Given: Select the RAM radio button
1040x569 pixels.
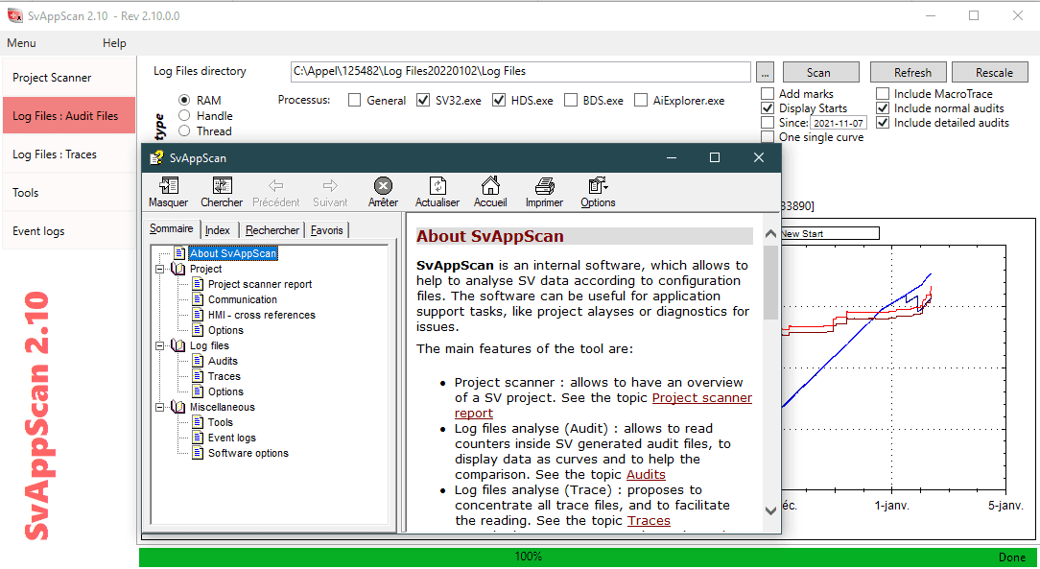Looking at the screenshot, I should (184, 100).
